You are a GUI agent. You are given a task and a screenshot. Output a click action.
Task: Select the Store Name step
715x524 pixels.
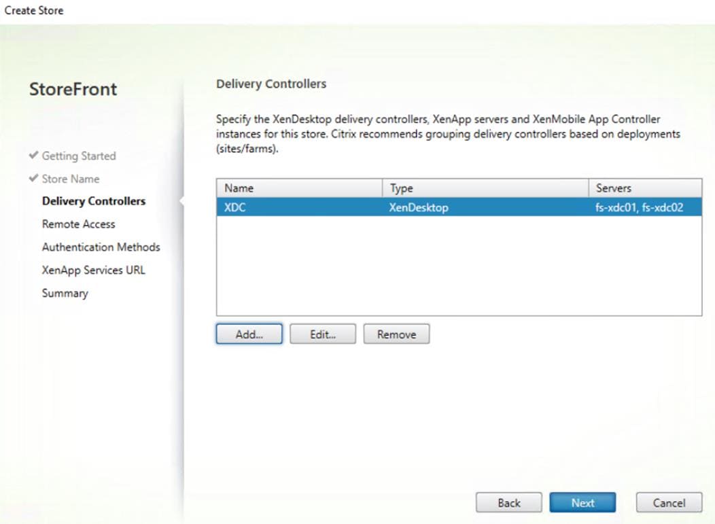pyautogui.click(x=71, y=179)
